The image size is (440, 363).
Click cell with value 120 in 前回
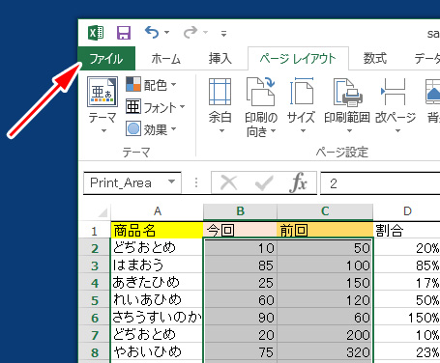[325, 300]
